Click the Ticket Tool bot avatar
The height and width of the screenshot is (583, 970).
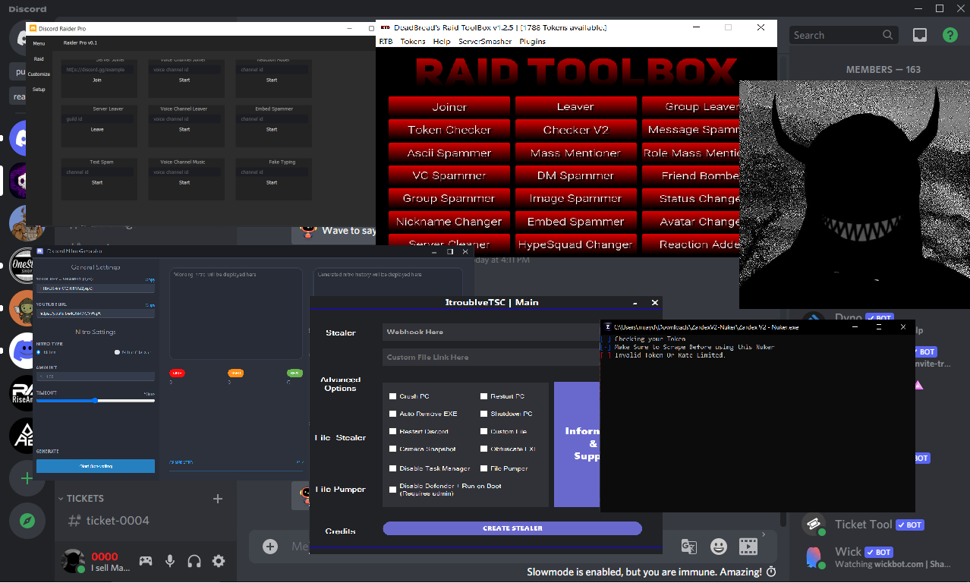point(813,525)
